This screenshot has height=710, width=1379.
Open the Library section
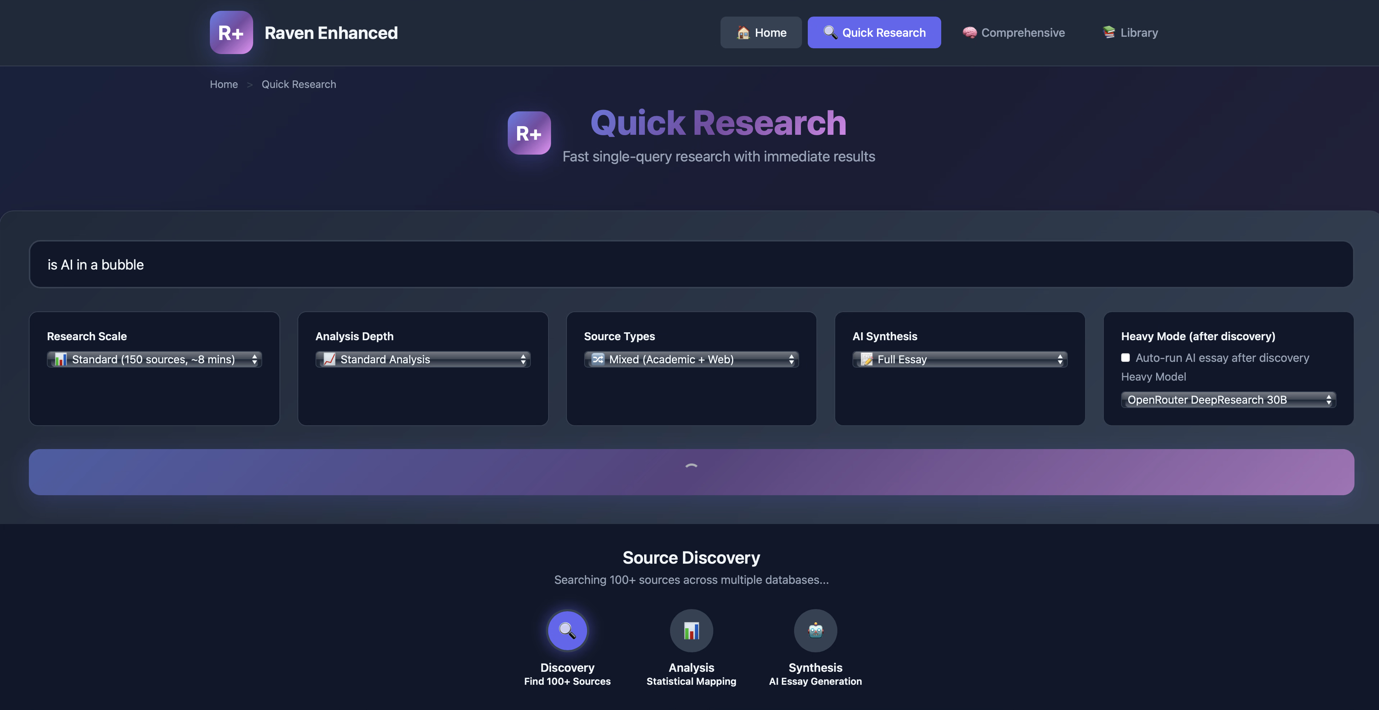tap(1129, 32)
